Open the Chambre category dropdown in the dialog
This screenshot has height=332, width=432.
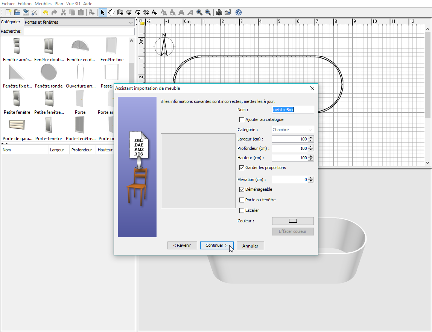pyautogui.click(x=293, y=130)
